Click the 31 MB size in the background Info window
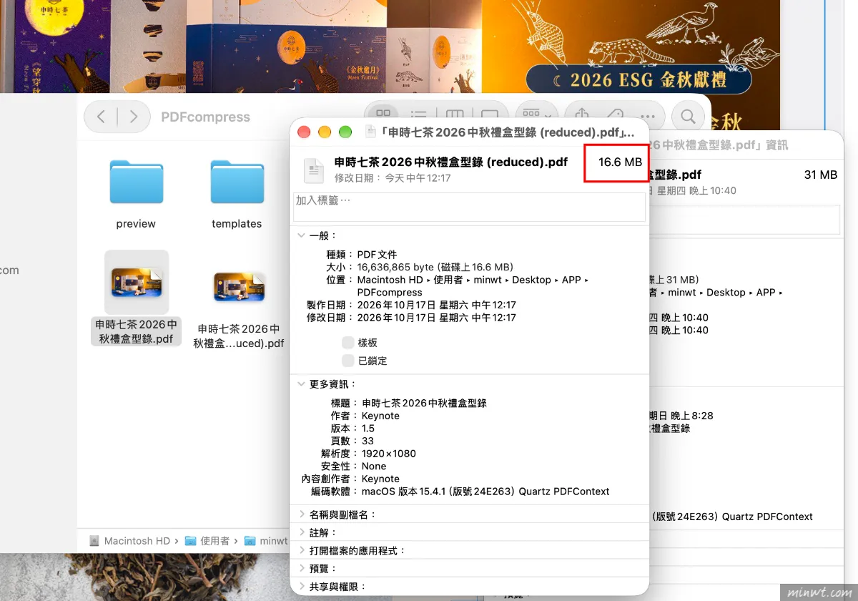The height and width of the screenshot is (601, 858). 820,175
